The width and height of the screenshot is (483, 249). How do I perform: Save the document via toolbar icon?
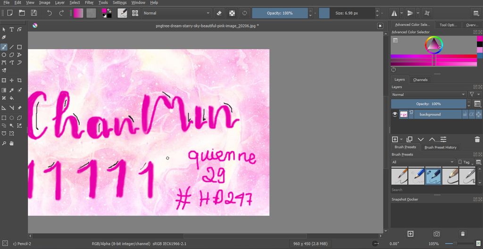(34, 13)
